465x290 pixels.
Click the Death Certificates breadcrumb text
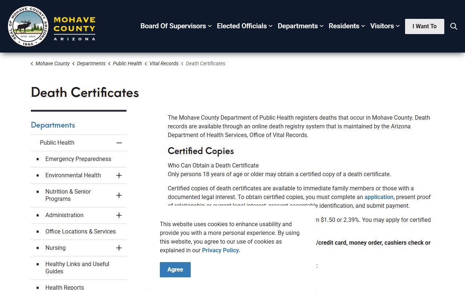206,63
